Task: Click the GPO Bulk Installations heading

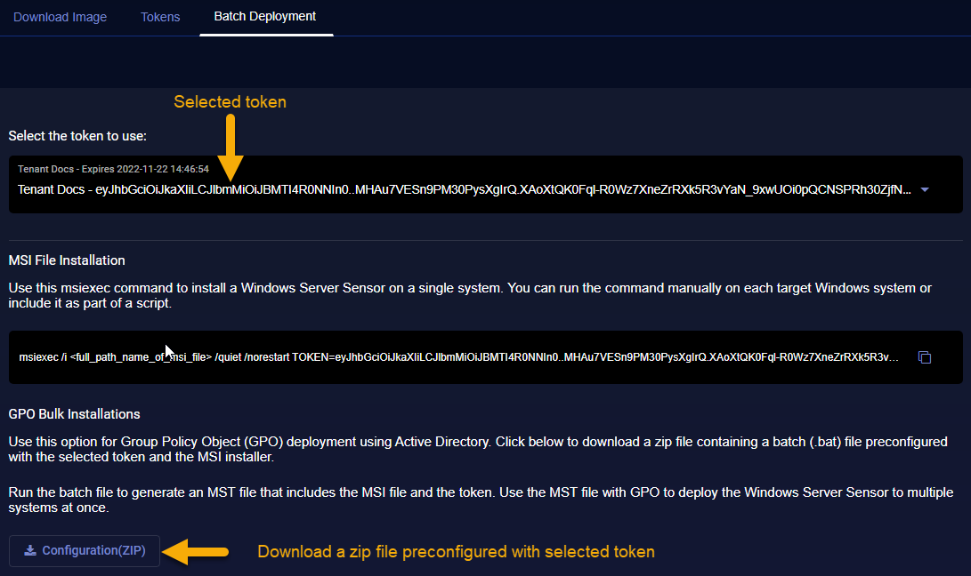Action: coord(74,414)
